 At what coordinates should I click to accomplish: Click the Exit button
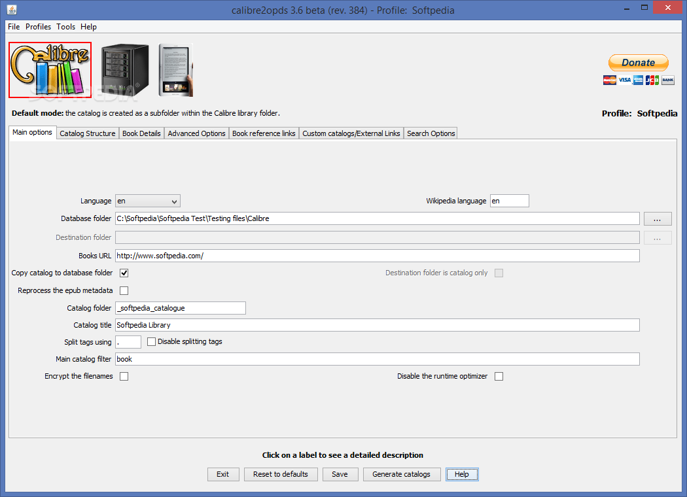click(223, 474)
